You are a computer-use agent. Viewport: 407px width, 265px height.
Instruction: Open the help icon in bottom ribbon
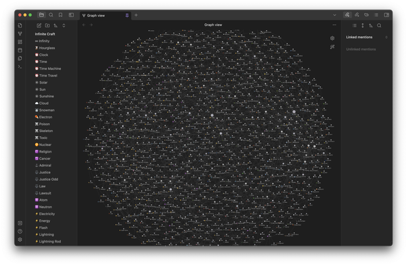tap(20, 231)
